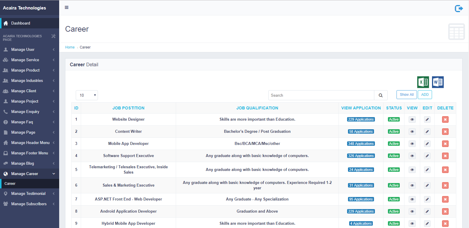Export career list to Excel

pos(423,82)
